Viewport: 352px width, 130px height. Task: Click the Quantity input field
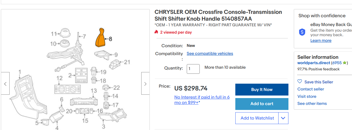tap(193, 69)
